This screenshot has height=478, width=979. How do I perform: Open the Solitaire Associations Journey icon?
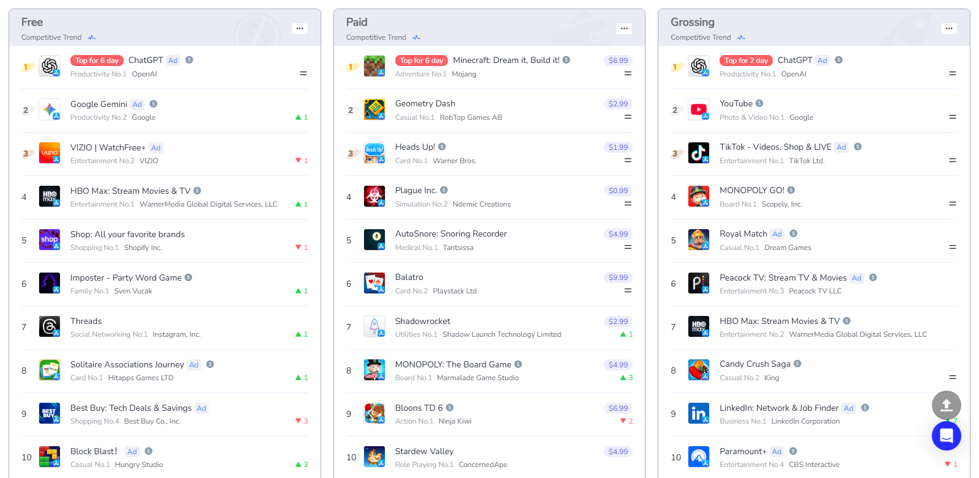pos(50,370)
